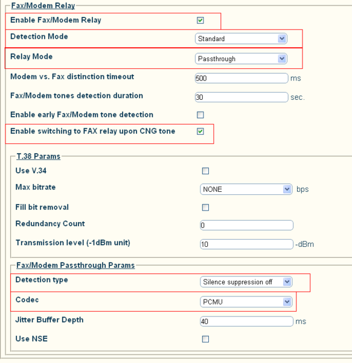Click the Fax/Modem tones detection duration field
The width and height of the screenshot is (352, 363).
point(242,97)
